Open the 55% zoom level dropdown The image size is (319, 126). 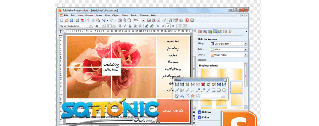click(143, 20)
